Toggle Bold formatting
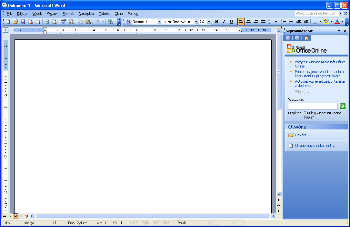Image resolution: width=350 pixels, height=227 pixels. coord(216,22)
